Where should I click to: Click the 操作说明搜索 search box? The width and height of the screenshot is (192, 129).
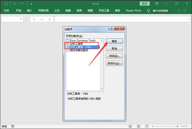coord(160,11)
